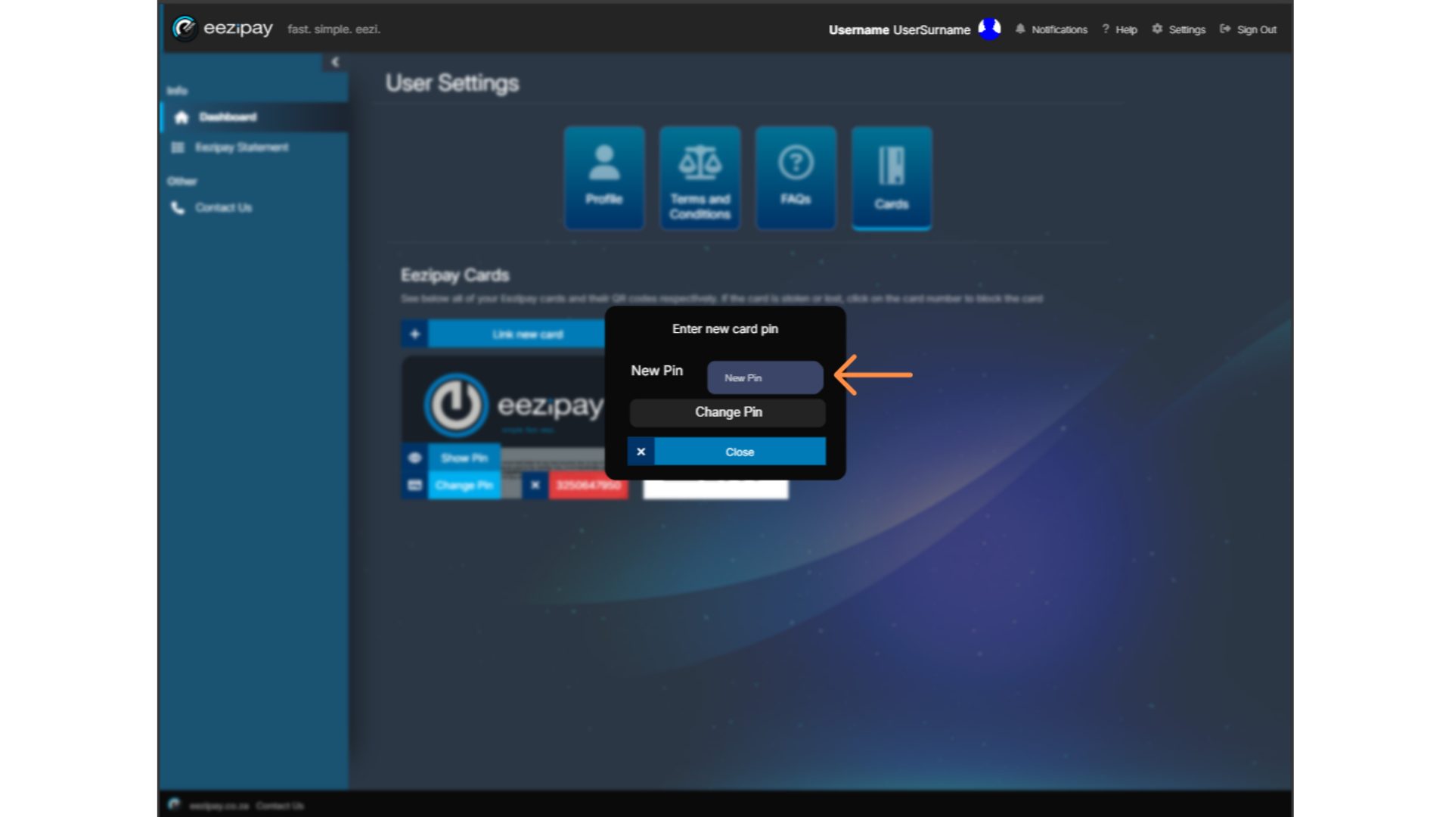The width and height of the screenshot is (1452, 817).
Task: Open footer Contact Us link
Action: (x=280, y=806)
